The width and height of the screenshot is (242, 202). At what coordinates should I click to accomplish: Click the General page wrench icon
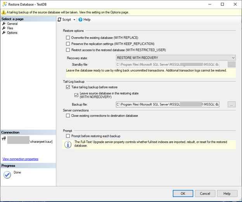[4, 24]
